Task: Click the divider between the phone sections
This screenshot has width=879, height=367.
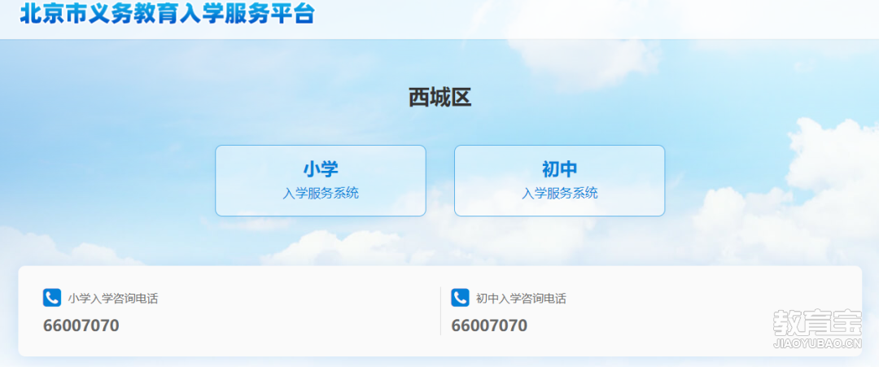Action: pyautogui.click(x=440, y=311)
